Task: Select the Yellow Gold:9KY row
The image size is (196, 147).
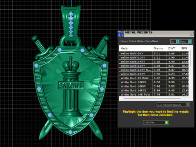Action: [154, 53]
